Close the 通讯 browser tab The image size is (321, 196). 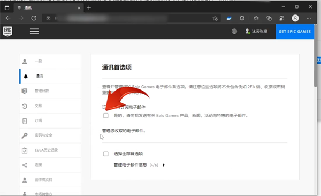click(x=79, y=8)
